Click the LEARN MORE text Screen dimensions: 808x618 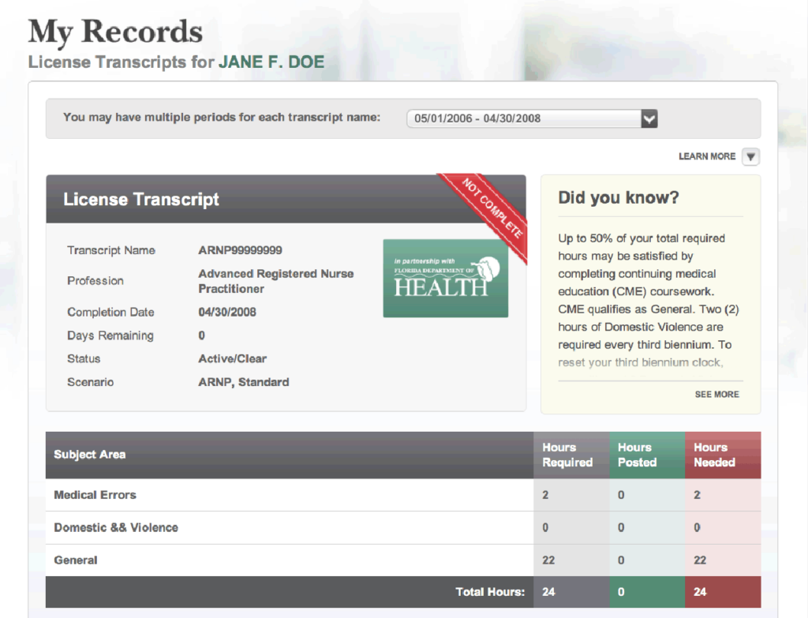tap(706, 156)
